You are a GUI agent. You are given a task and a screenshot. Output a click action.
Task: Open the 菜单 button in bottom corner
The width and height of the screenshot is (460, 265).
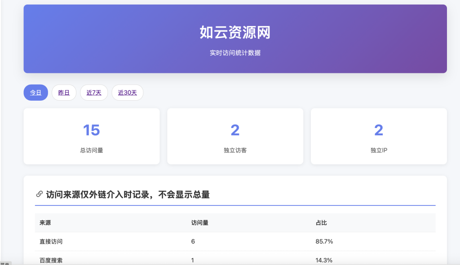point(4,262)
